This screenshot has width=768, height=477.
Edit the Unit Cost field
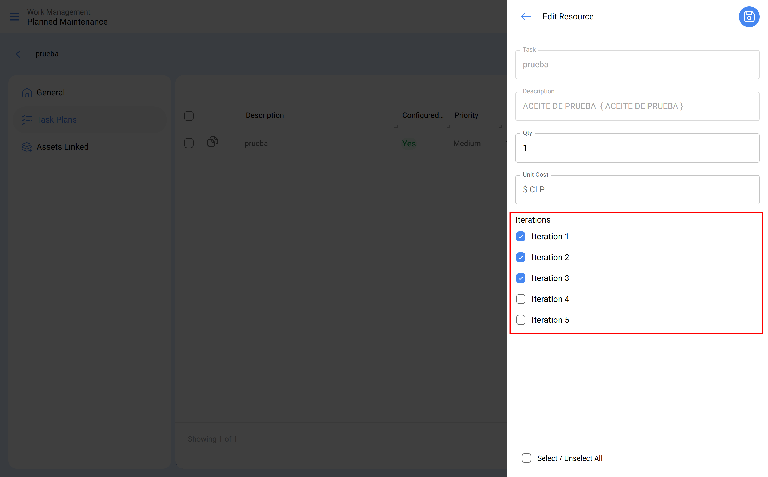637,189
